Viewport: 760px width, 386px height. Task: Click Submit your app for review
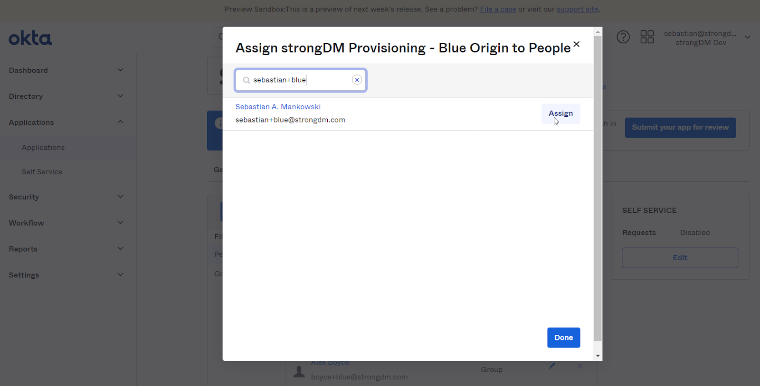click(x=680, y=128)
